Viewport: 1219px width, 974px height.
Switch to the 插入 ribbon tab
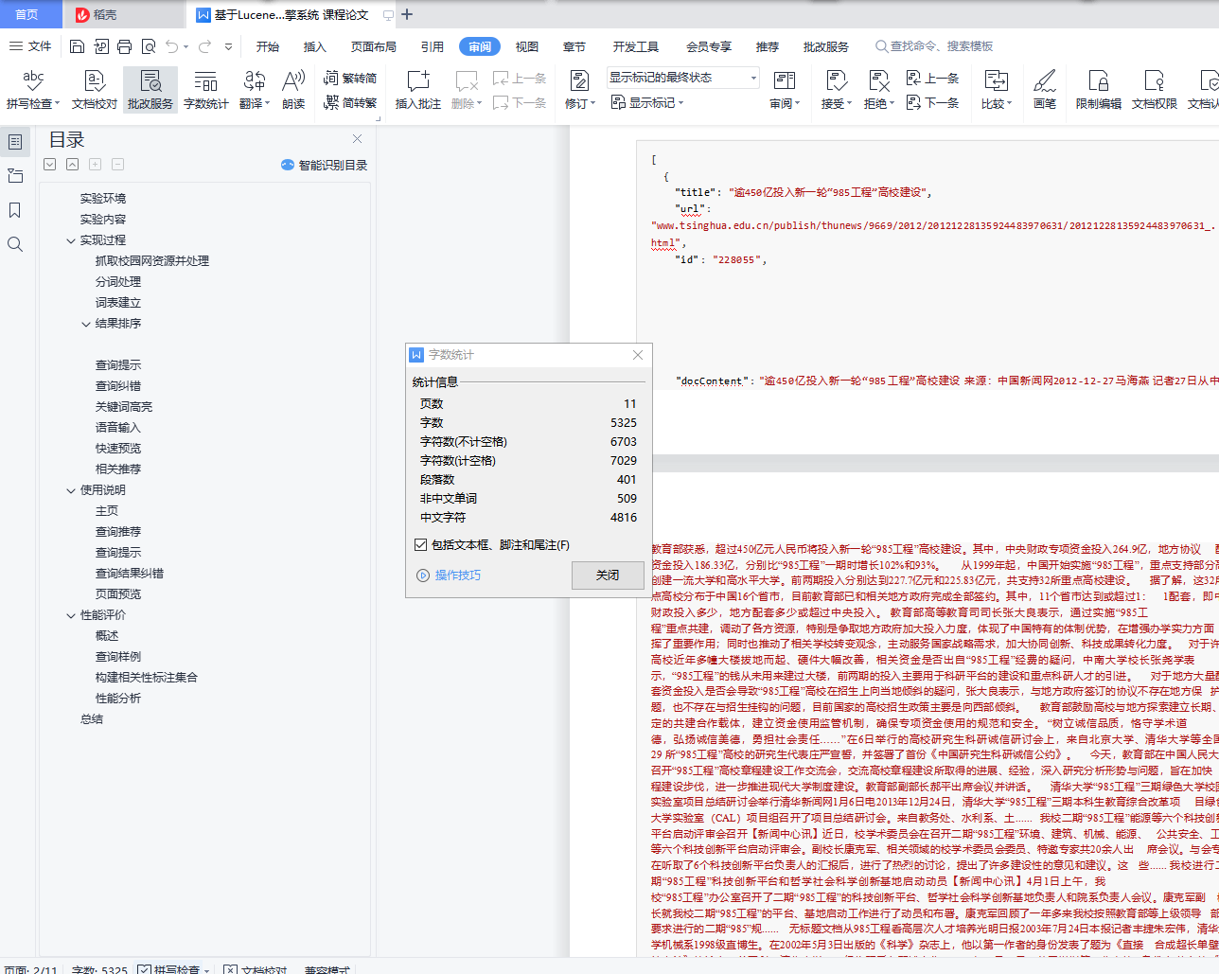(x=315, y=46)
